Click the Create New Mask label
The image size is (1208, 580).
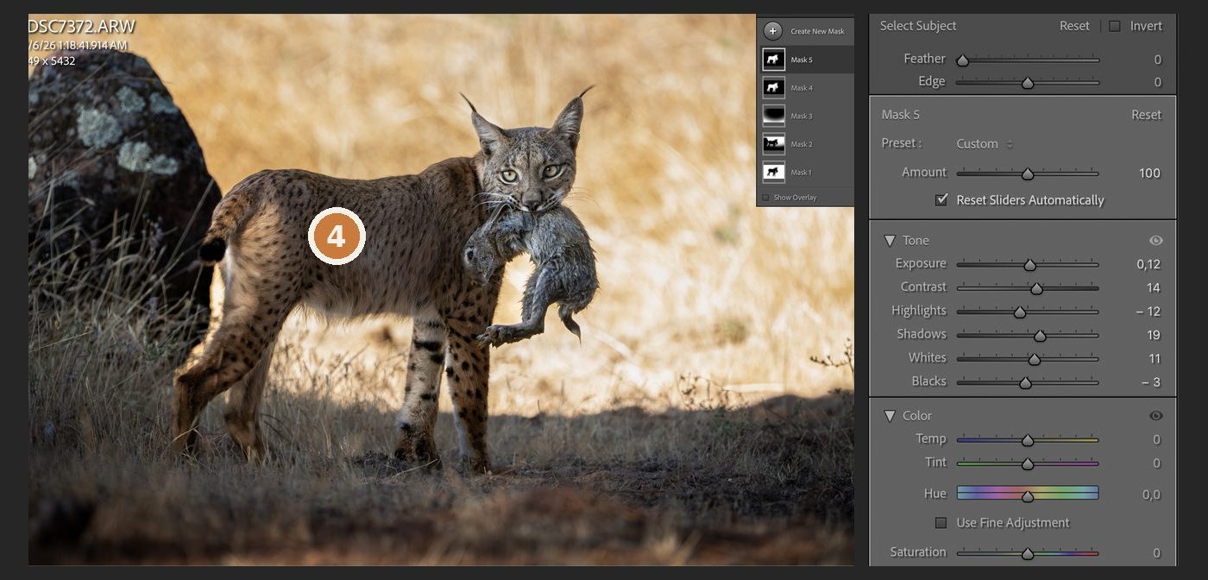click(817, 31)
